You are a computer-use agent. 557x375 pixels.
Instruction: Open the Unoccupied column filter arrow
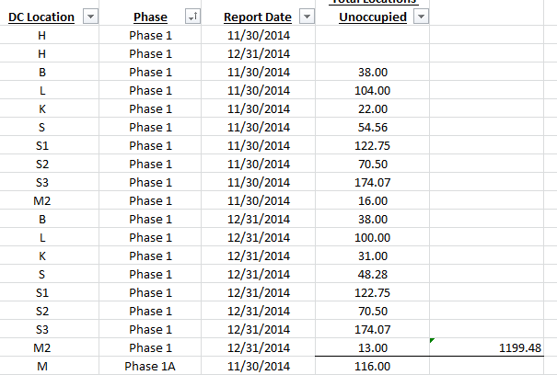[420, 17]
